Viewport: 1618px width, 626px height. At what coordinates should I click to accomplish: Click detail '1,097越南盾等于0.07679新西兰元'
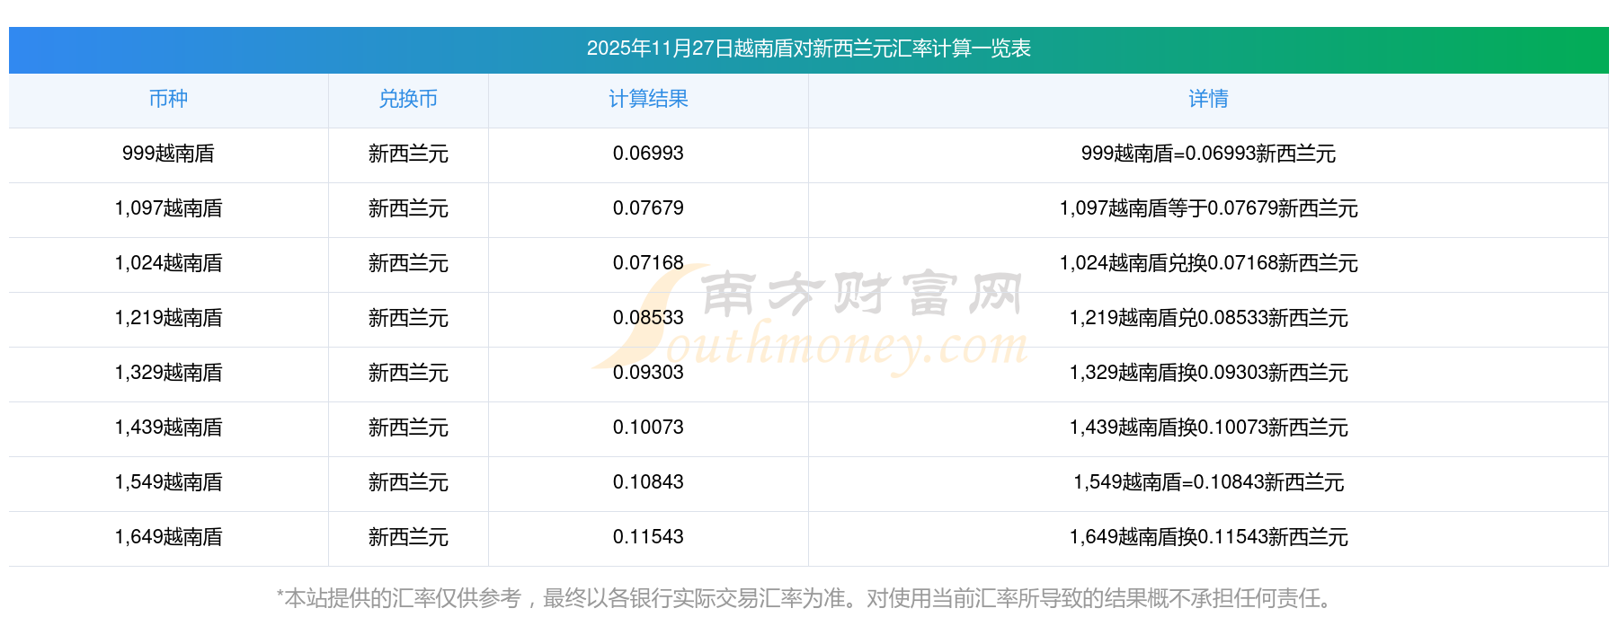coord(1208,208)
